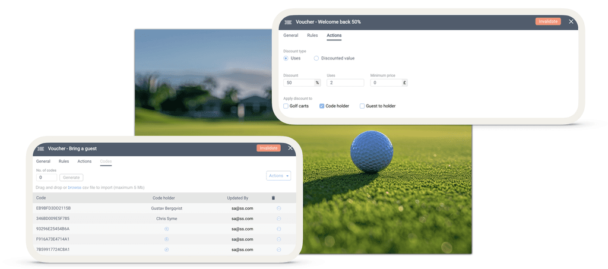
Task: Select the Uses discount type radio
Action: click(286, 58)
